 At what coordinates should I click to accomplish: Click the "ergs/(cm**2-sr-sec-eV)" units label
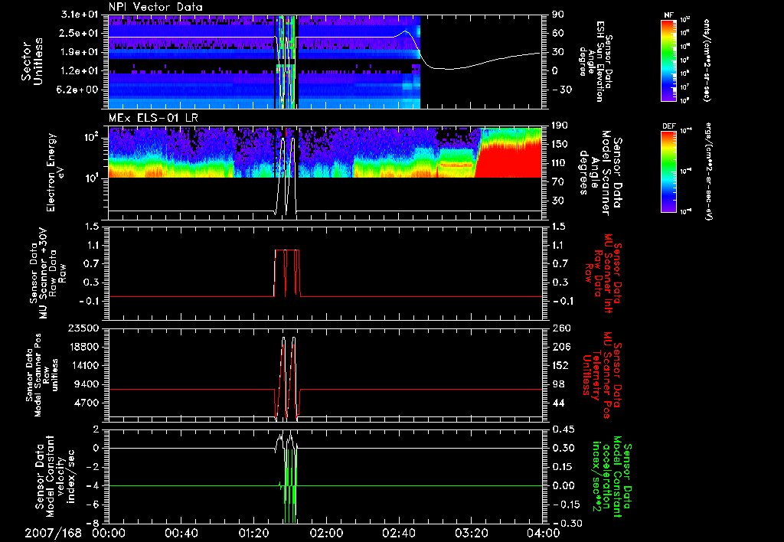pyautogui.click(x=708, y=172)
